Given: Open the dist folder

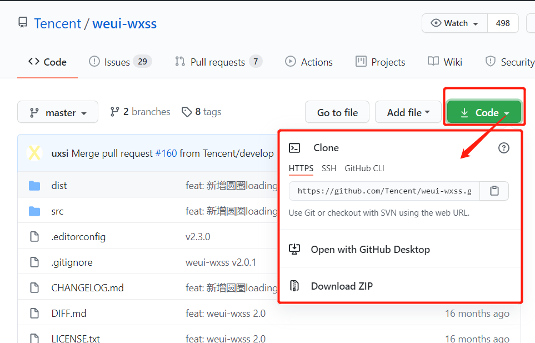Looking at the screenshot, I should [59, 185].
